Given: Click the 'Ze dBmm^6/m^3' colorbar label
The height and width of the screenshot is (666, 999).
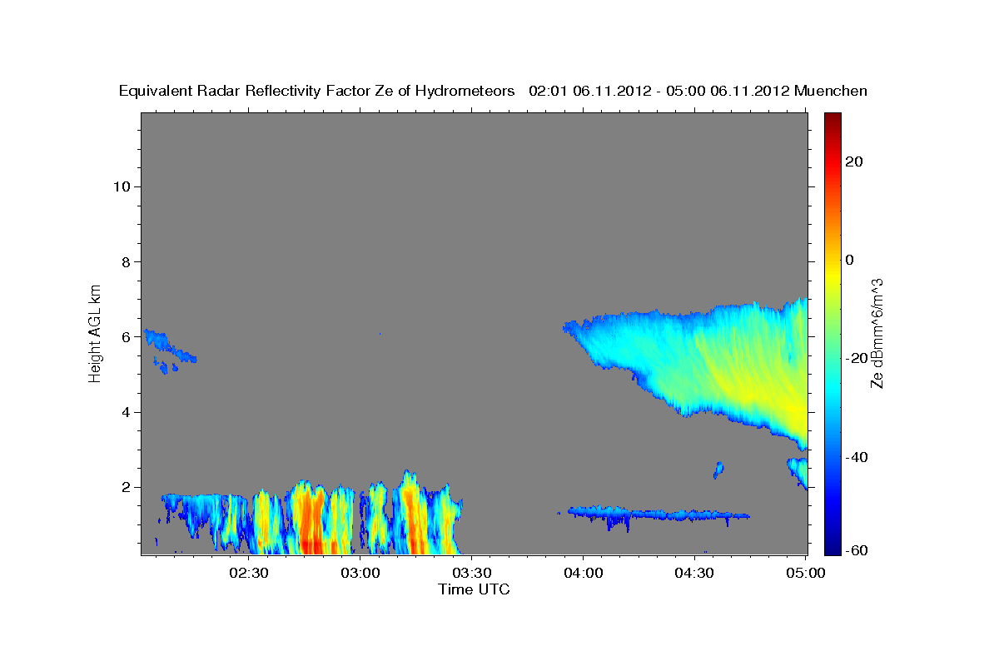Looking at the screenshot, I should tap(876, 333).
